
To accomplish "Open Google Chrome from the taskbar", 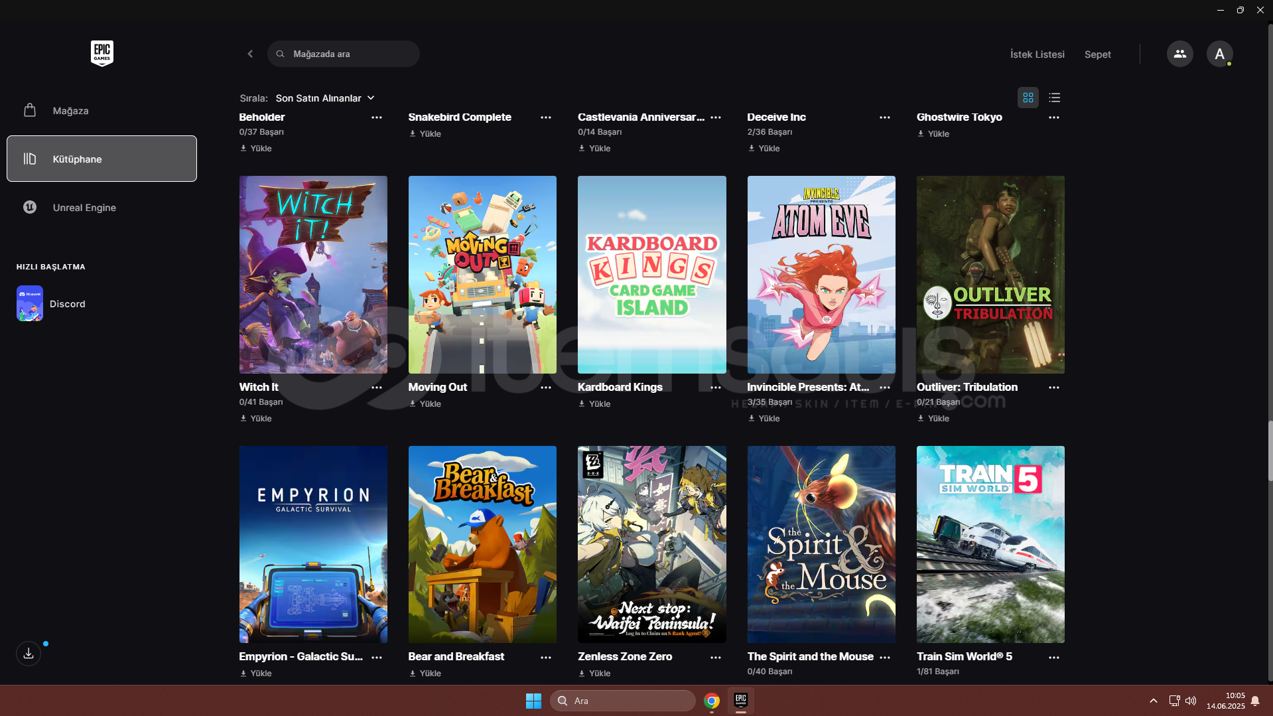I will [712, 701].
